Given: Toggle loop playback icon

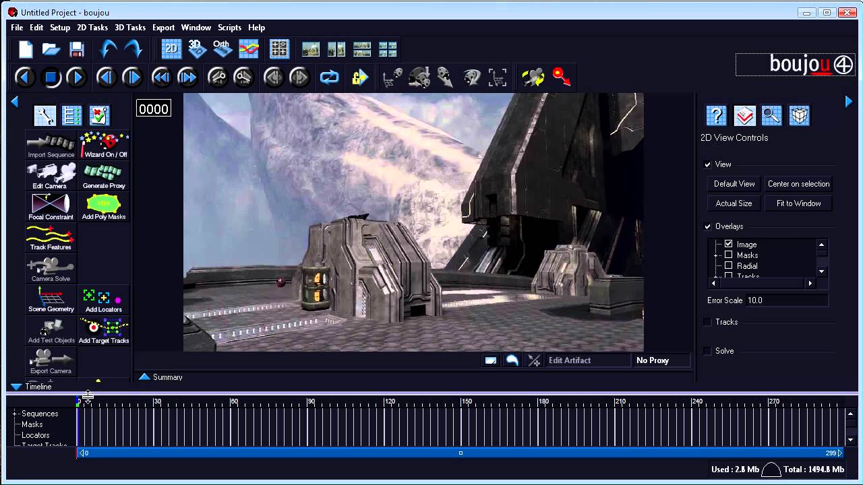Looking at the screenshot, I should (x=329, y=77).
